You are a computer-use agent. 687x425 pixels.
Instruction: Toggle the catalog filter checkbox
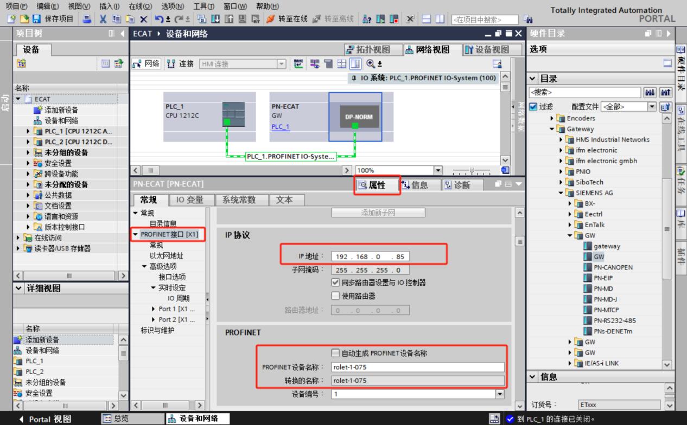pos(533,107)
